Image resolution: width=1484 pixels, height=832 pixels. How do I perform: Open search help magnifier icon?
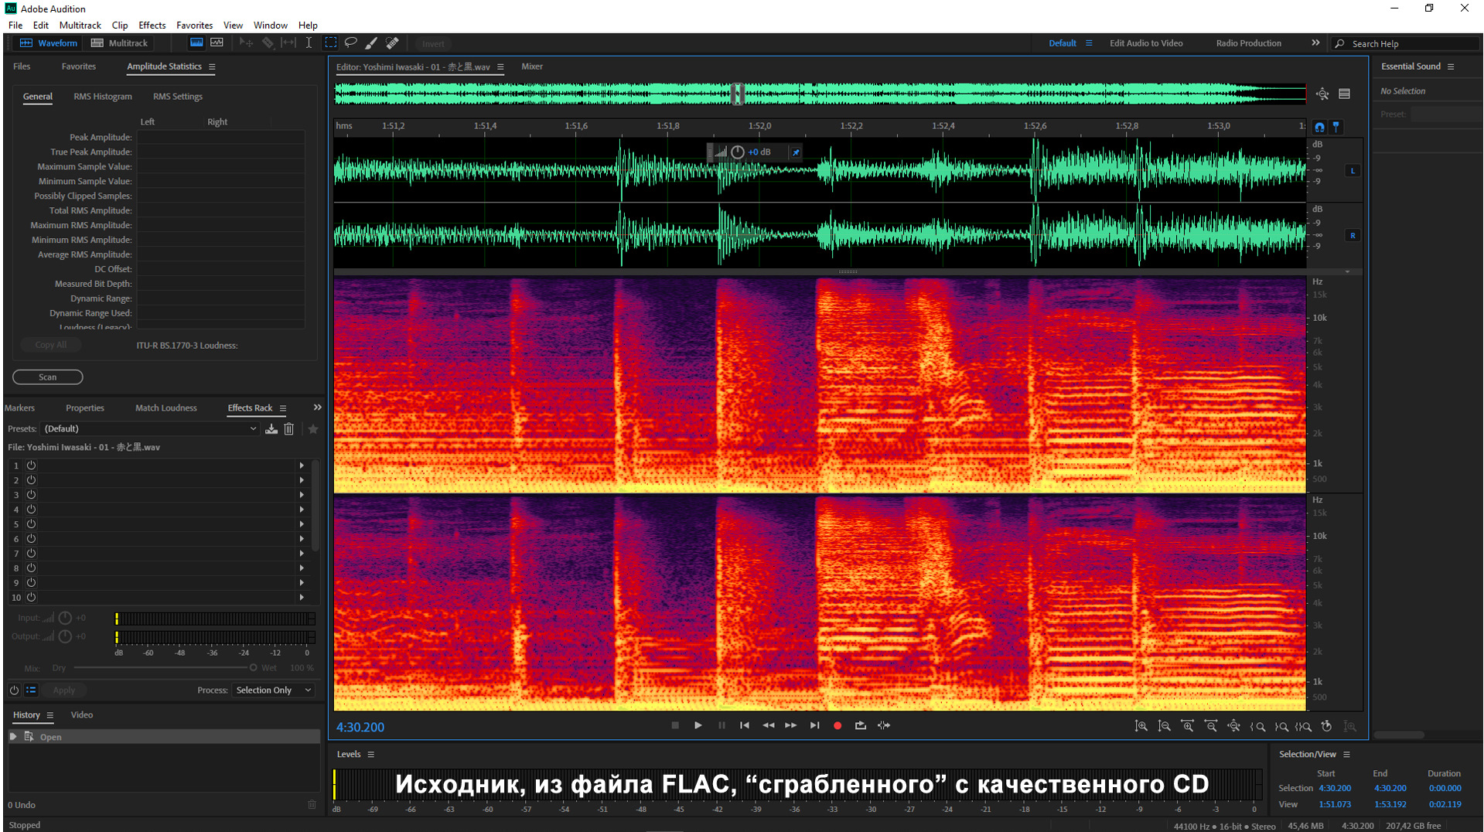[x=1339, y=44]
